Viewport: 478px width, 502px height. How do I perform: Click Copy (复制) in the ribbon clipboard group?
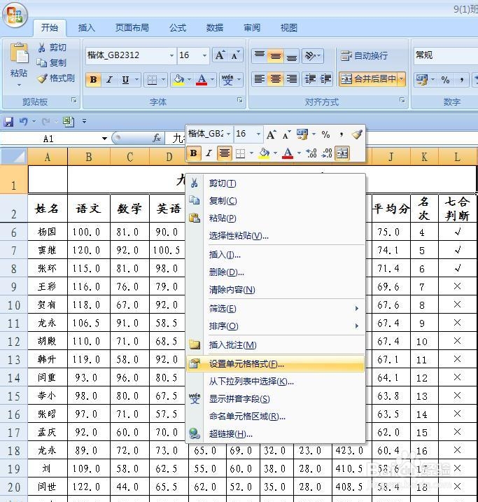click(x=52, y=63)
